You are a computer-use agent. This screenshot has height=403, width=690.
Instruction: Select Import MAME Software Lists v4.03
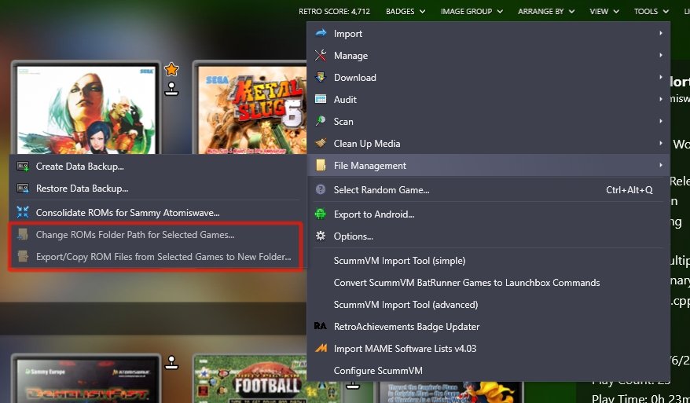[x=489, y=349]
